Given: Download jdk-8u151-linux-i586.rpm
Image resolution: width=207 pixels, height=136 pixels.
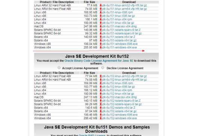Looking at the screenshot, I should [x=117, y=12].
